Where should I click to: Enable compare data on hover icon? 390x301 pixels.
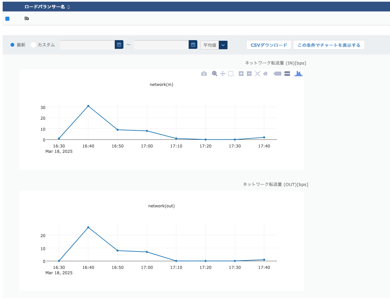click(x=287, y=74)
